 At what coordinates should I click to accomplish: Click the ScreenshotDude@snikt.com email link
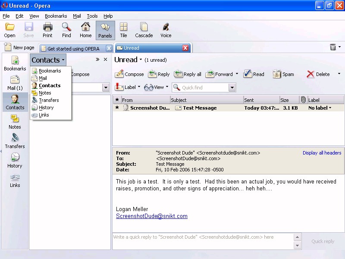[152, 216]
